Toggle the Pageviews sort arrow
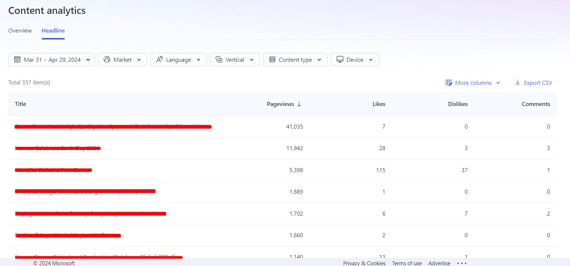 pyautogui.click(x=299, y=104)
